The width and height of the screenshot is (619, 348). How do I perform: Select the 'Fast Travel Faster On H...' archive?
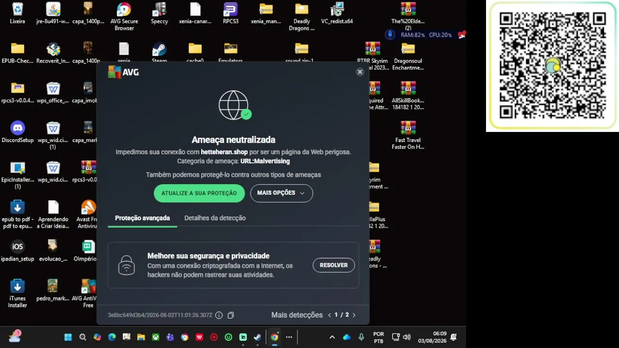[408, 135]
